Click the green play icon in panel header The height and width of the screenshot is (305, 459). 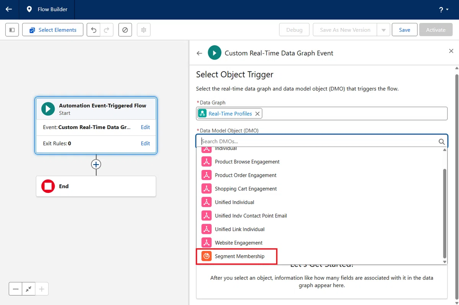point(215,53)
